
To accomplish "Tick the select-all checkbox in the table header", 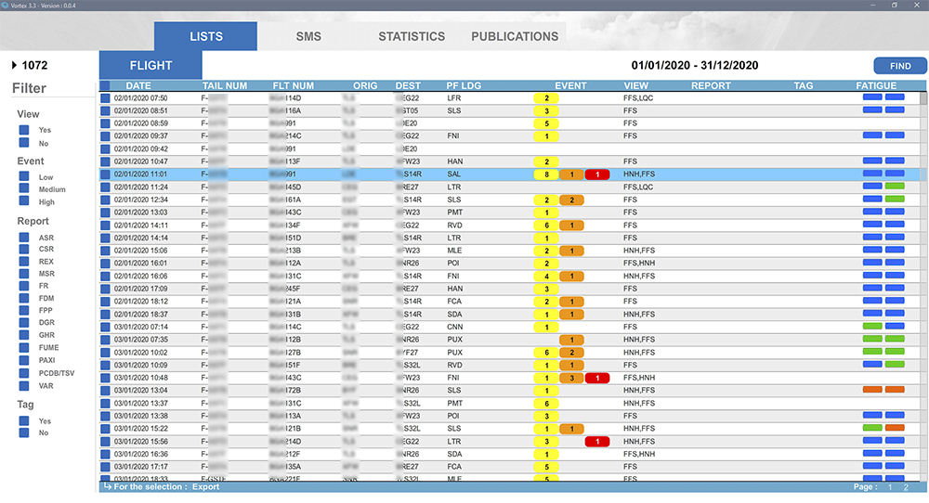I will (x=105, y=86).
